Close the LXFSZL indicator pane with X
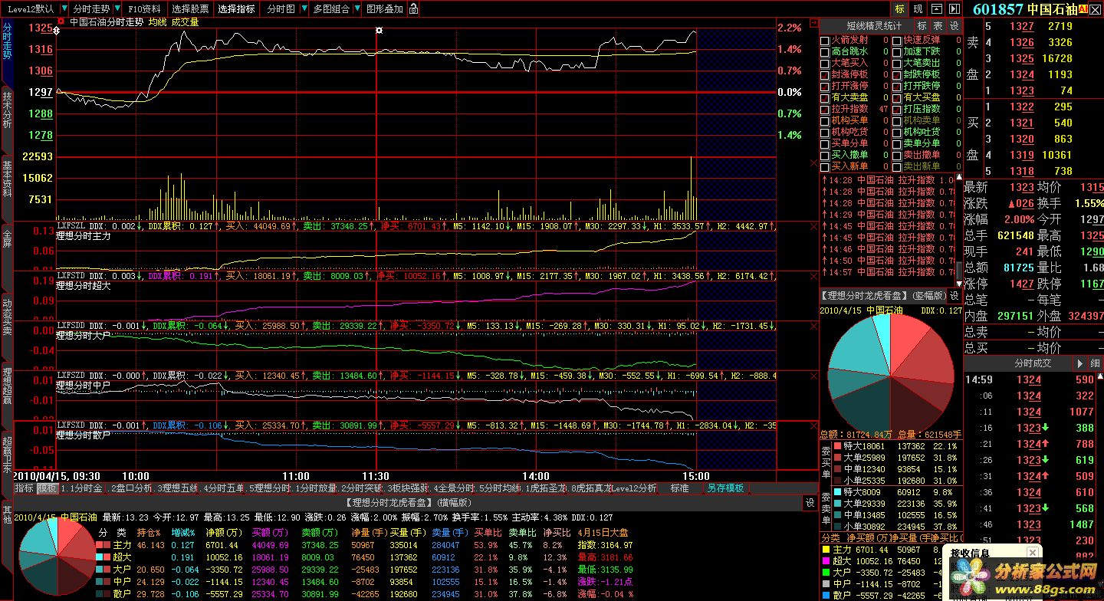The width and height of the screenshot is (1104, 601). click(x=813, y=226)
